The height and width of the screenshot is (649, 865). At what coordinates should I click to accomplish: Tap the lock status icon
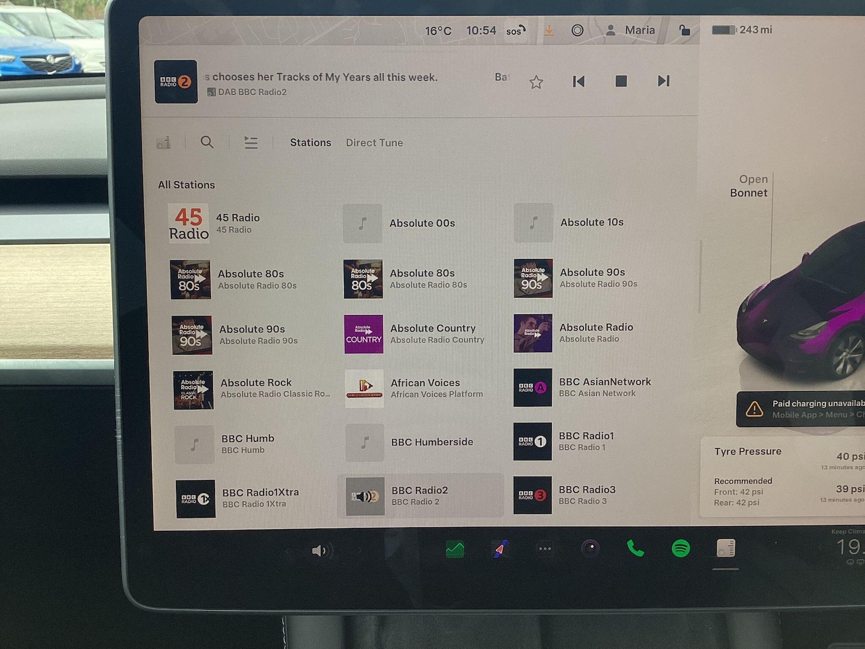[684, 30]
